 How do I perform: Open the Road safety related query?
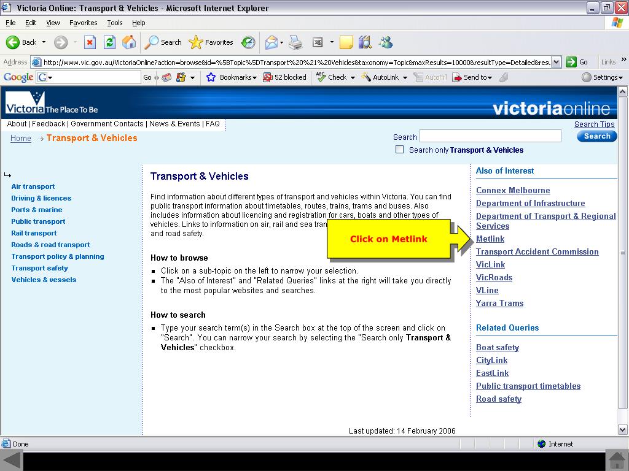pos(499,399)
